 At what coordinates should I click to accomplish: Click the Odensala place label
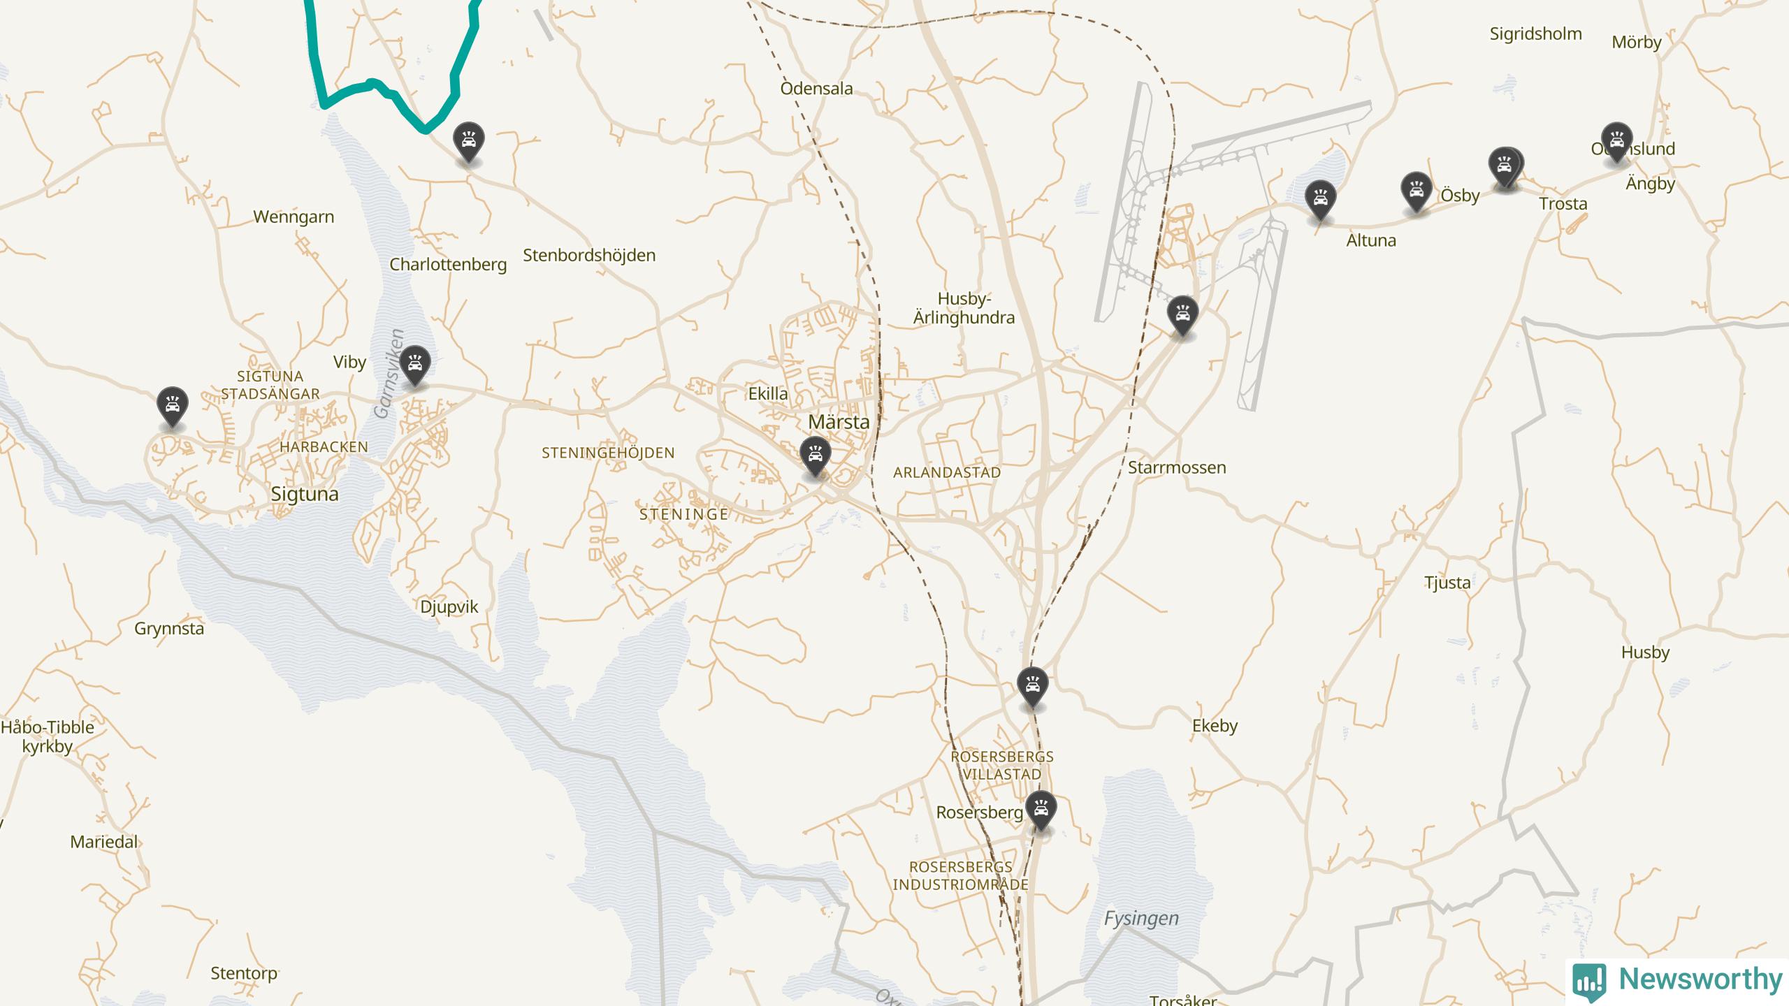[x=816, y=89]
